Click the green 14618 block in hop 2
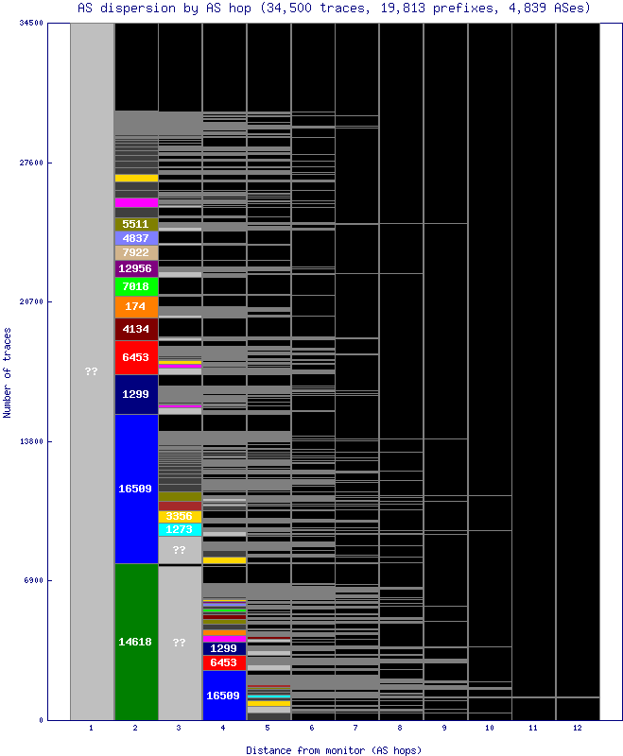The width and height of the screenshot is (623, 756). (136, 642)
